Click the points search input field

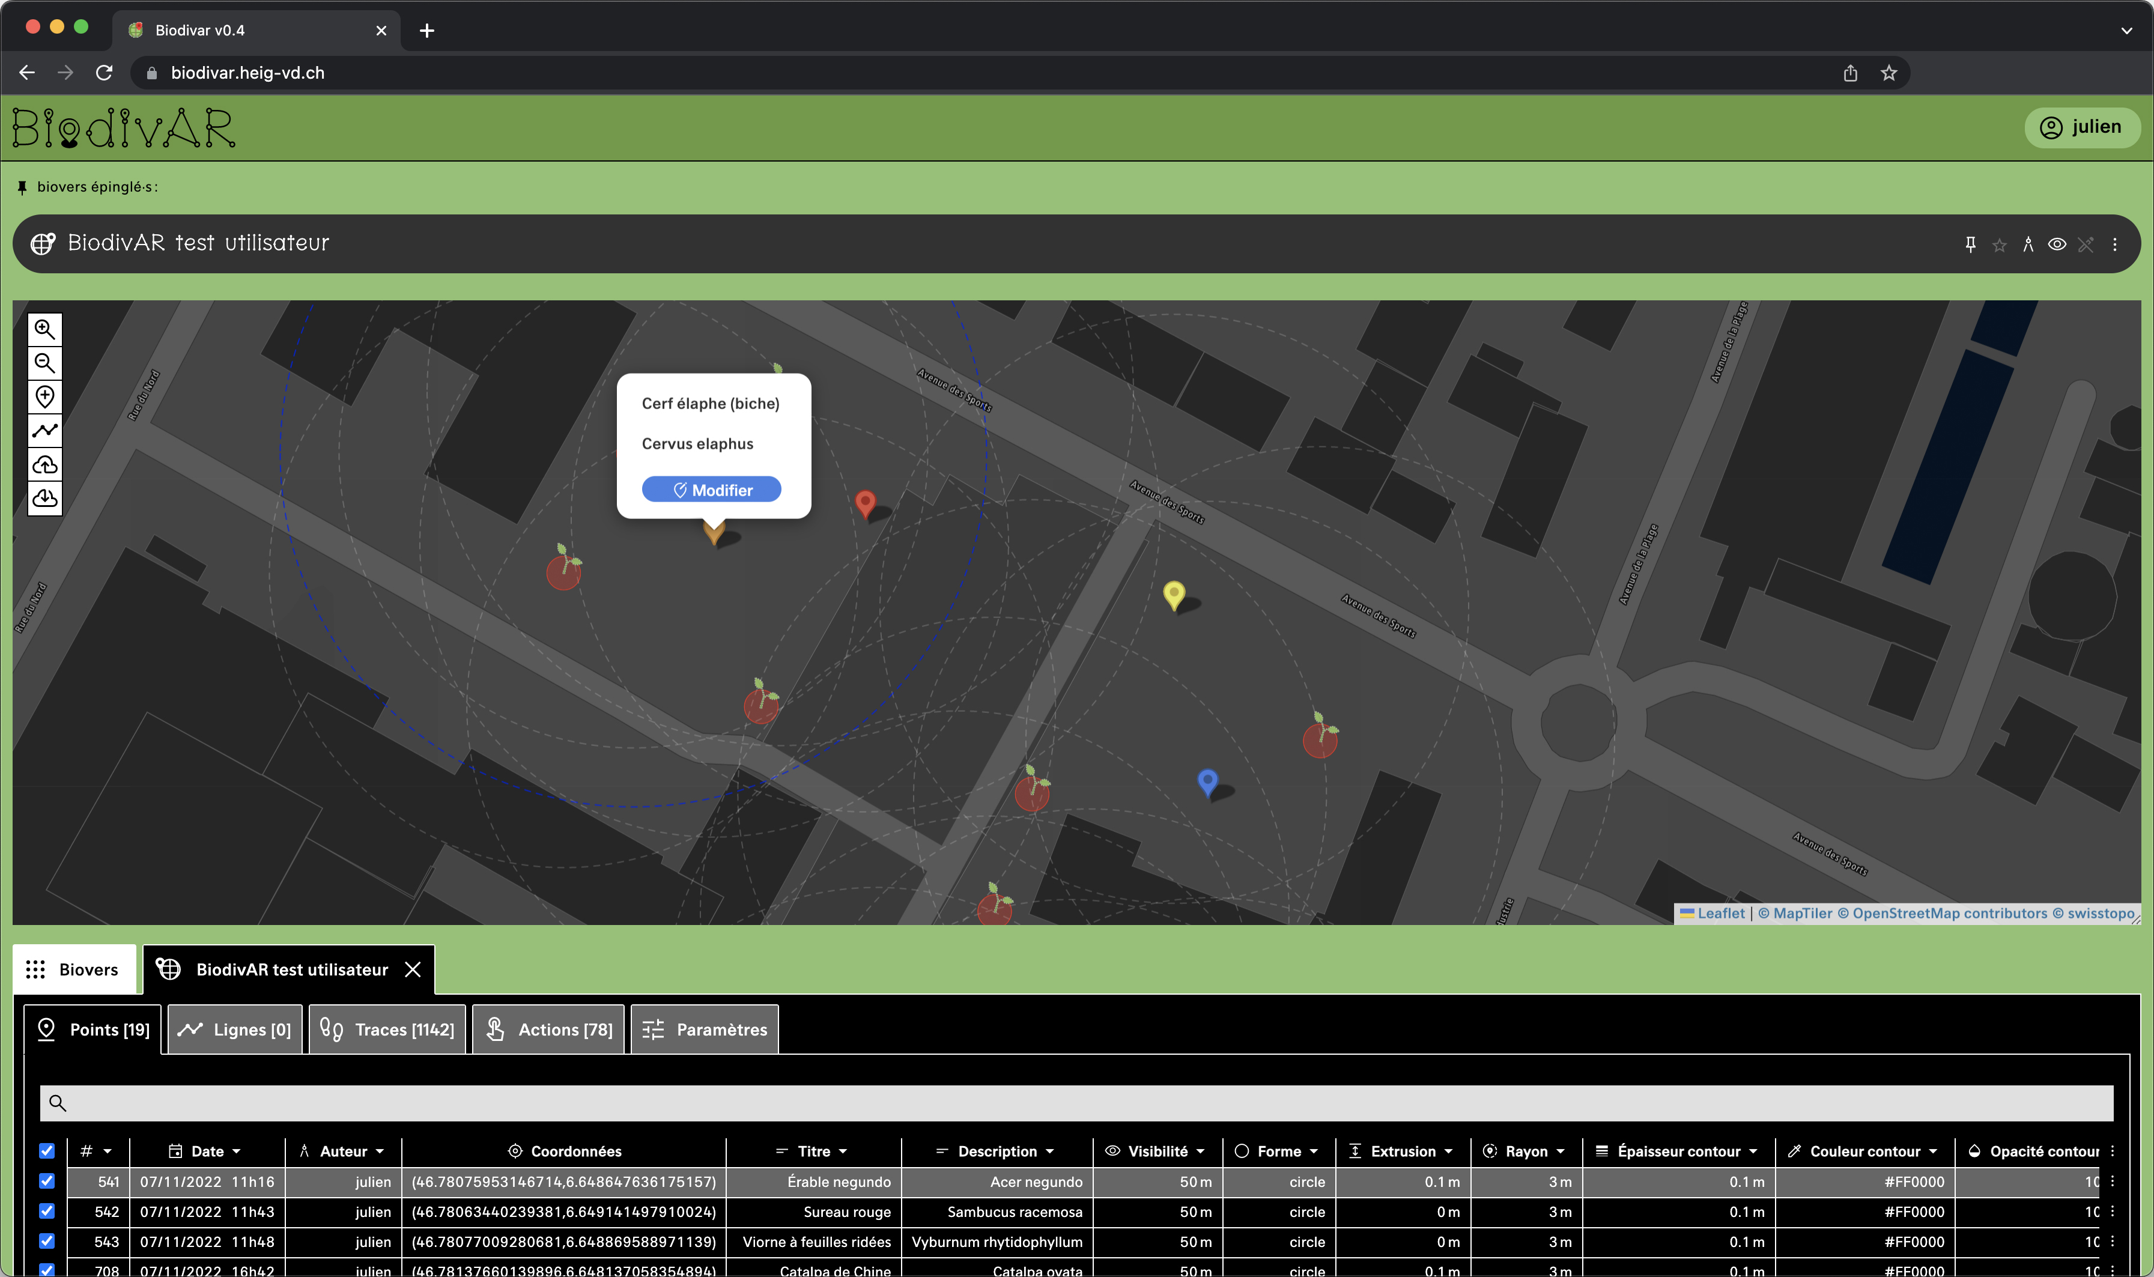[1076, 1102]
